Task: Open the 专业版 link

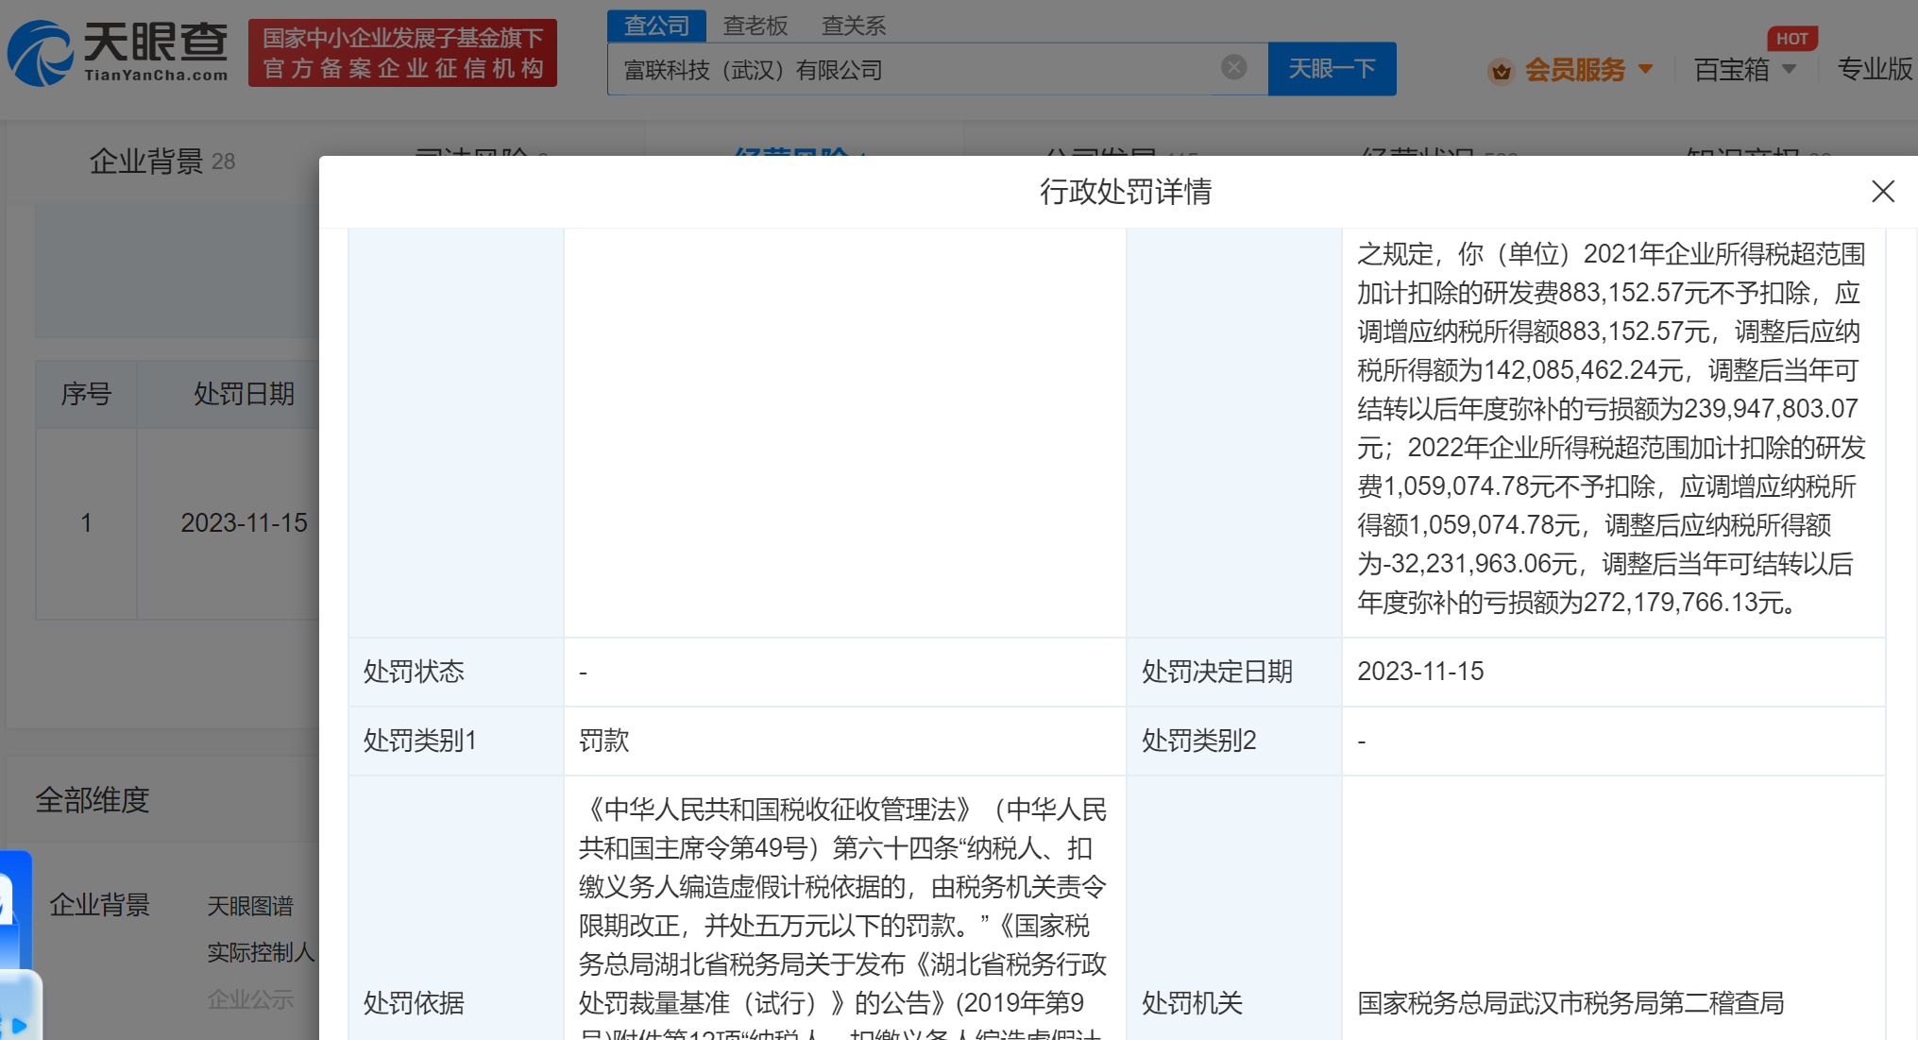Action: pyautogui.click(x=1875, y=69)
